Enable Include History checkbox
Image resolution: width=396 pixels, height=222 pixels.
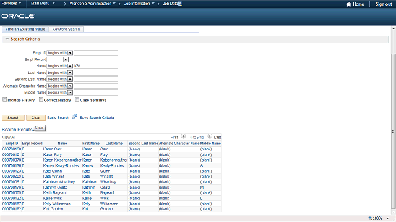pos(4,100)
